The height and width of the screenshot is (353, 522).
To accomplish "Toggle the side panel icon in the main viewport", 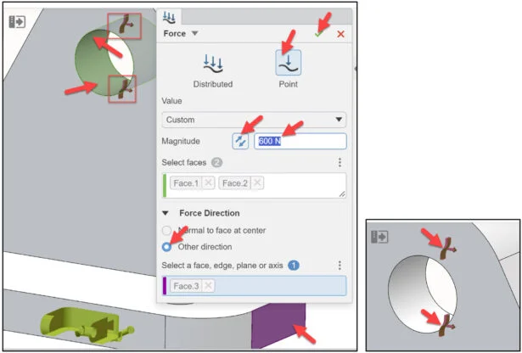I will pos(17,22).
